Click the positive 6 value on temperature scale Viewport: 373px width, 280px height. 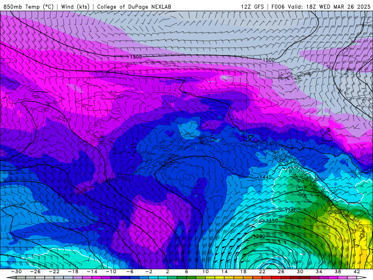[186, 272]
